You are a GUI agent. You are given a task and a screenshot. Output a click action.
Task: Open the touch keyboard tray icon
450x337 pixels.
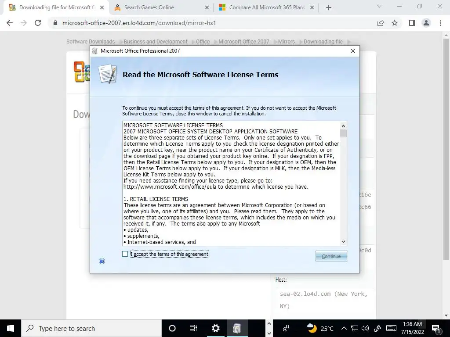pyautogui.click(x=391, y=328)
